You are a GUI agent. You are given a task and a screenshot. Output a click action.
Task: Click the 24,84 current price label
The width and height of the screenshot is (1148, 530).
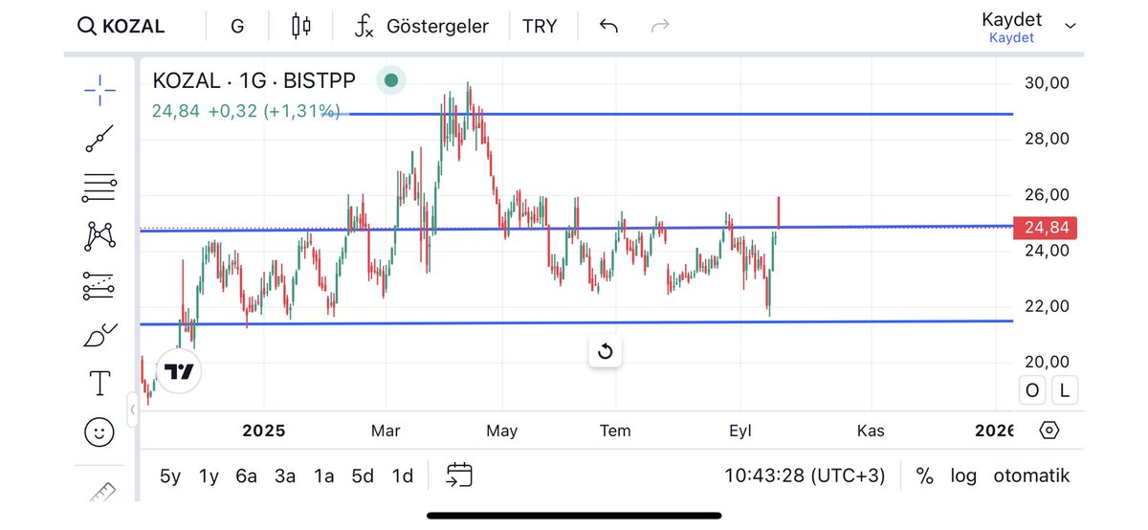tap(1047, 228)
